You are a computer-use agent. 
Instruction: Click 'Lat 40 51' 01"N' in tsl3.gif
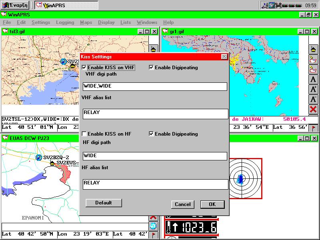click(x=27, y=127)
